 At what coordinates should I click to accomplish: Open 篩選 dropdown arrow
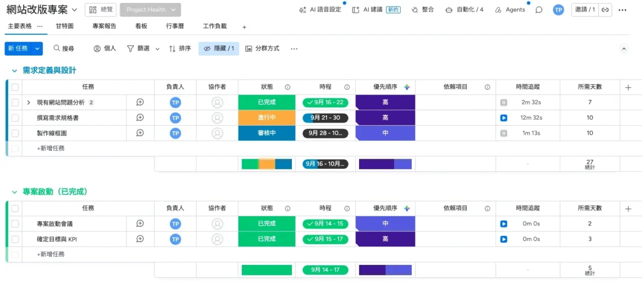[157, 49]
